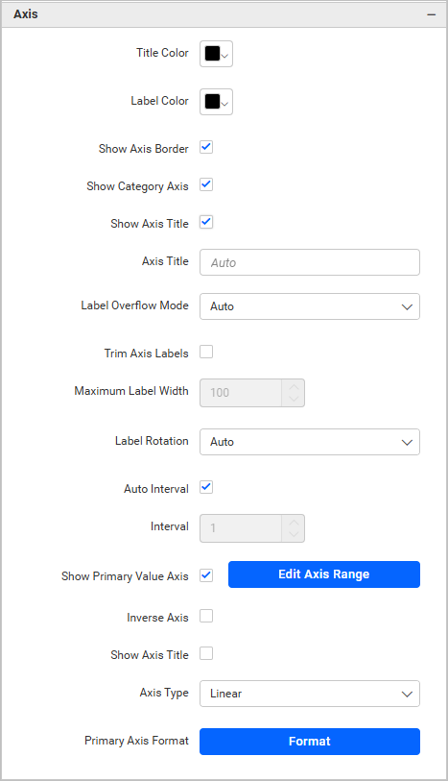
Task: Uncheck the Show Axis Title box above Axis Title field
Action: coord(206,222)
